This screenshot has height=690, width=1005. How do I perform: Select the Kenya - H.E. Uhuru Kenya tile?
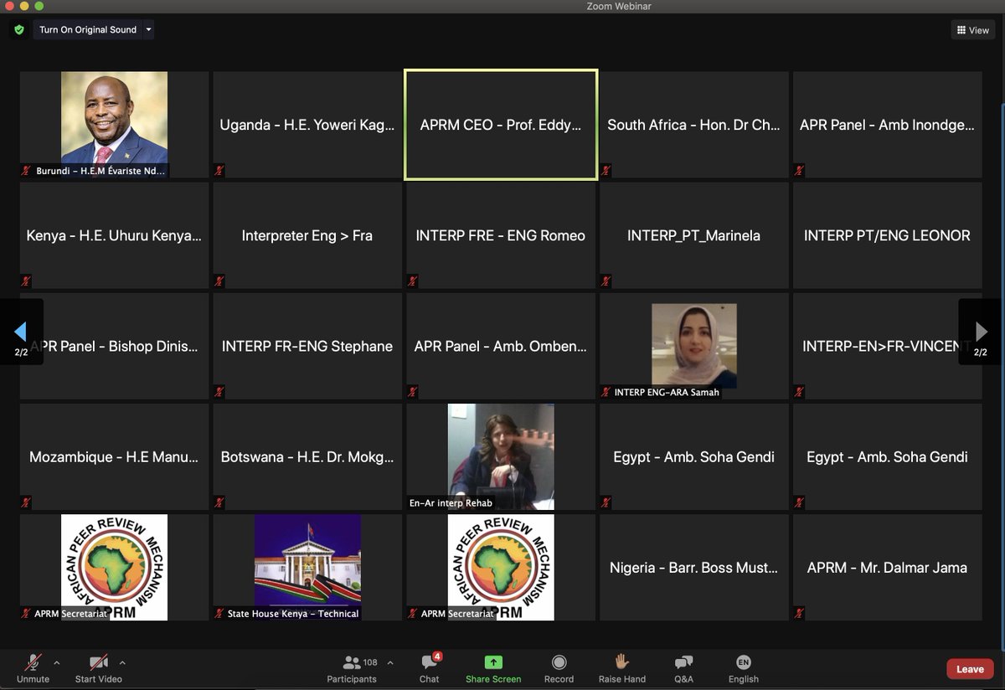pyautogui.click(x=114, y=235)
